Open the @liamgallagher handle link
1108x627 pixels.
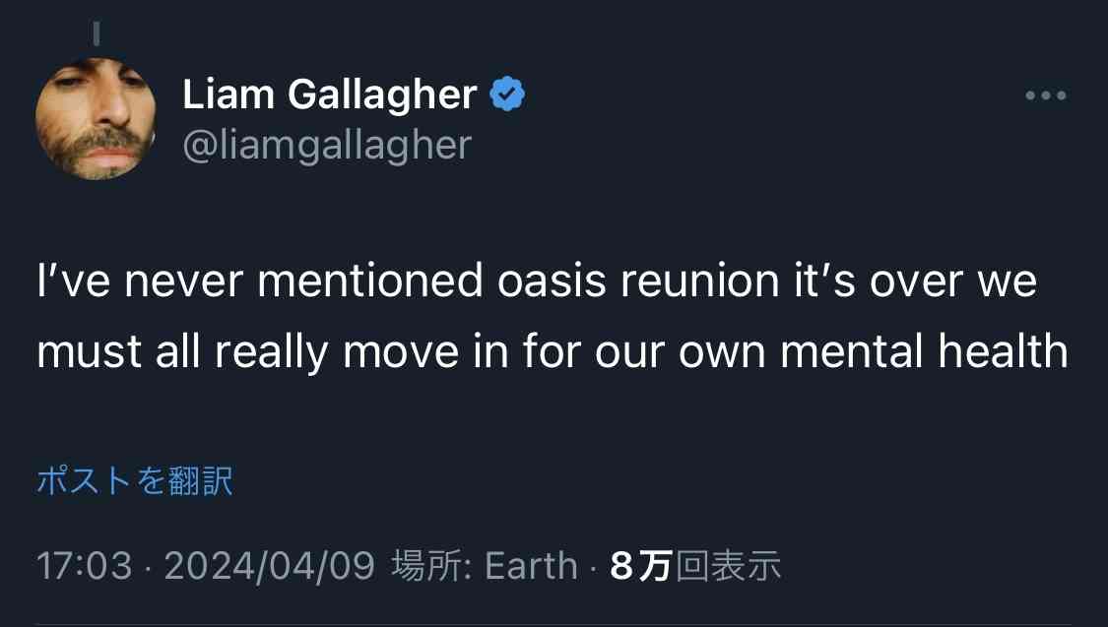[326, 146]
